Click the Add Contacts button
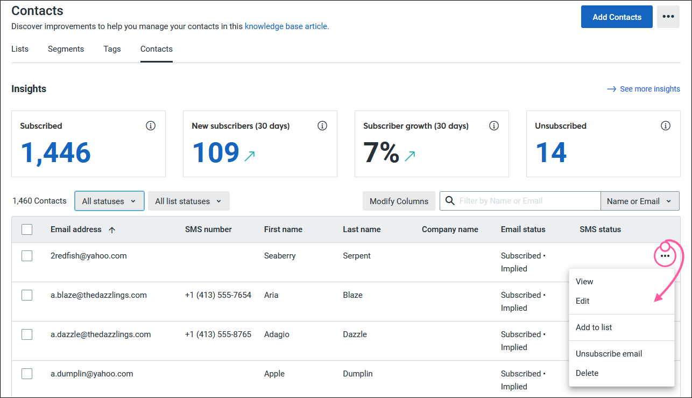The width and height of the screenshot is (692, 398). coord(617,17)
